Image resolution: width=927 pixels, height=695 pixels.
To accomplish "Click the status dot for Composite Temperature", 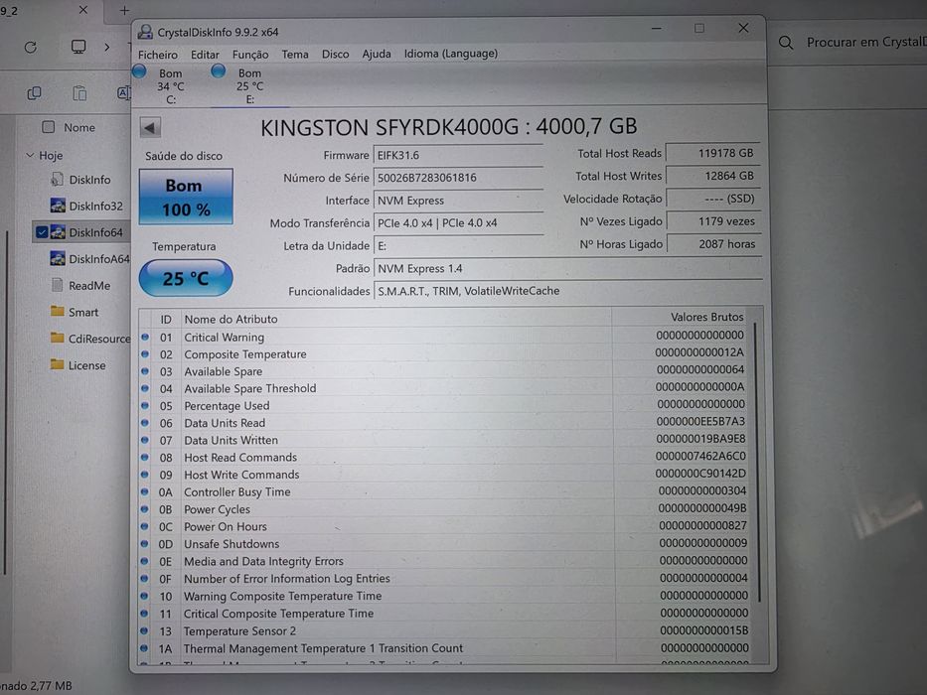I will pyautogui.click(x=145, y=354).
